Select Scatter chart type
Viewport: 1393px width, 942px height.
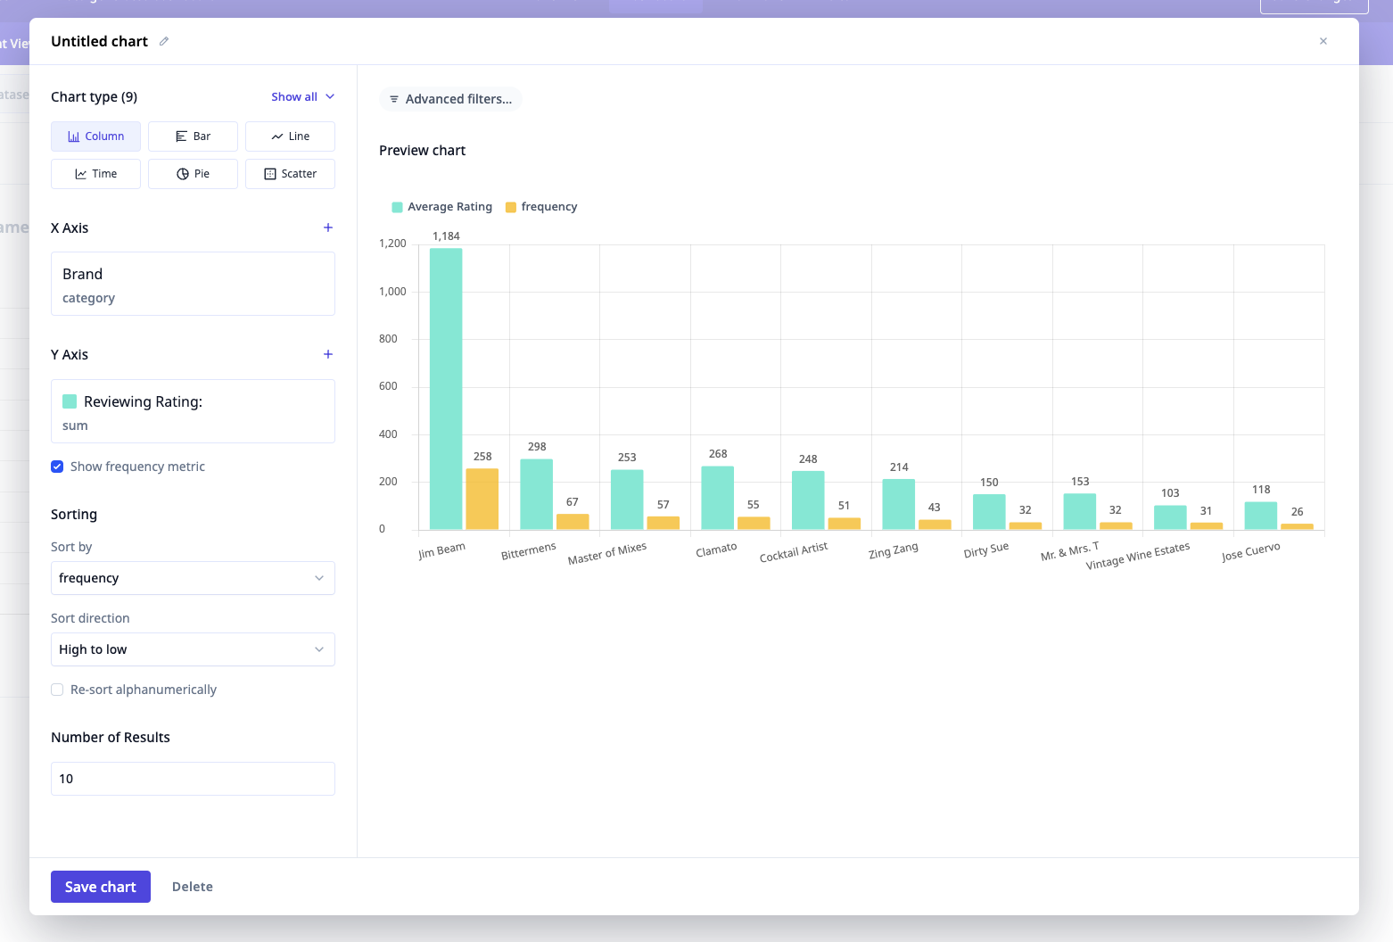click(290, 174)
